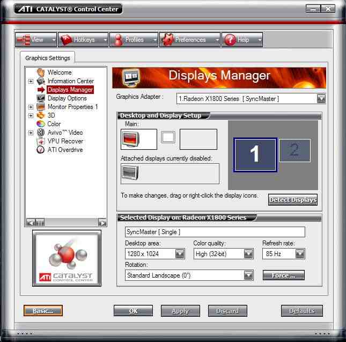This screenshot has height=342, width=346.
Task: Select display 2 in layout preview
Action: coord(295,150)
